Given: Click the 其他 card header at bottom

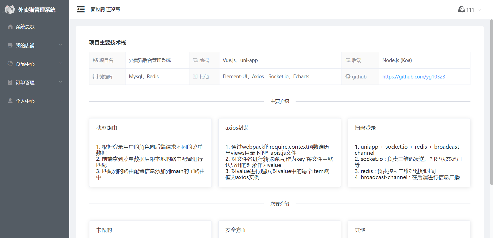Looking at the screenshot, I should pyautogui.click(x=409, y=230).
